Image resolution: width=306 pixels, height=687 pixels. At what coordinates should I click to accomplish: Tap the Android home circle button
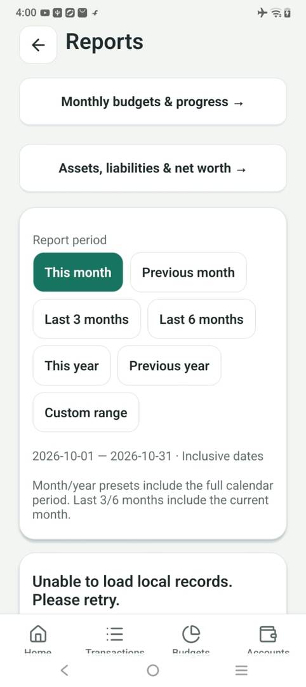point(153,670)
